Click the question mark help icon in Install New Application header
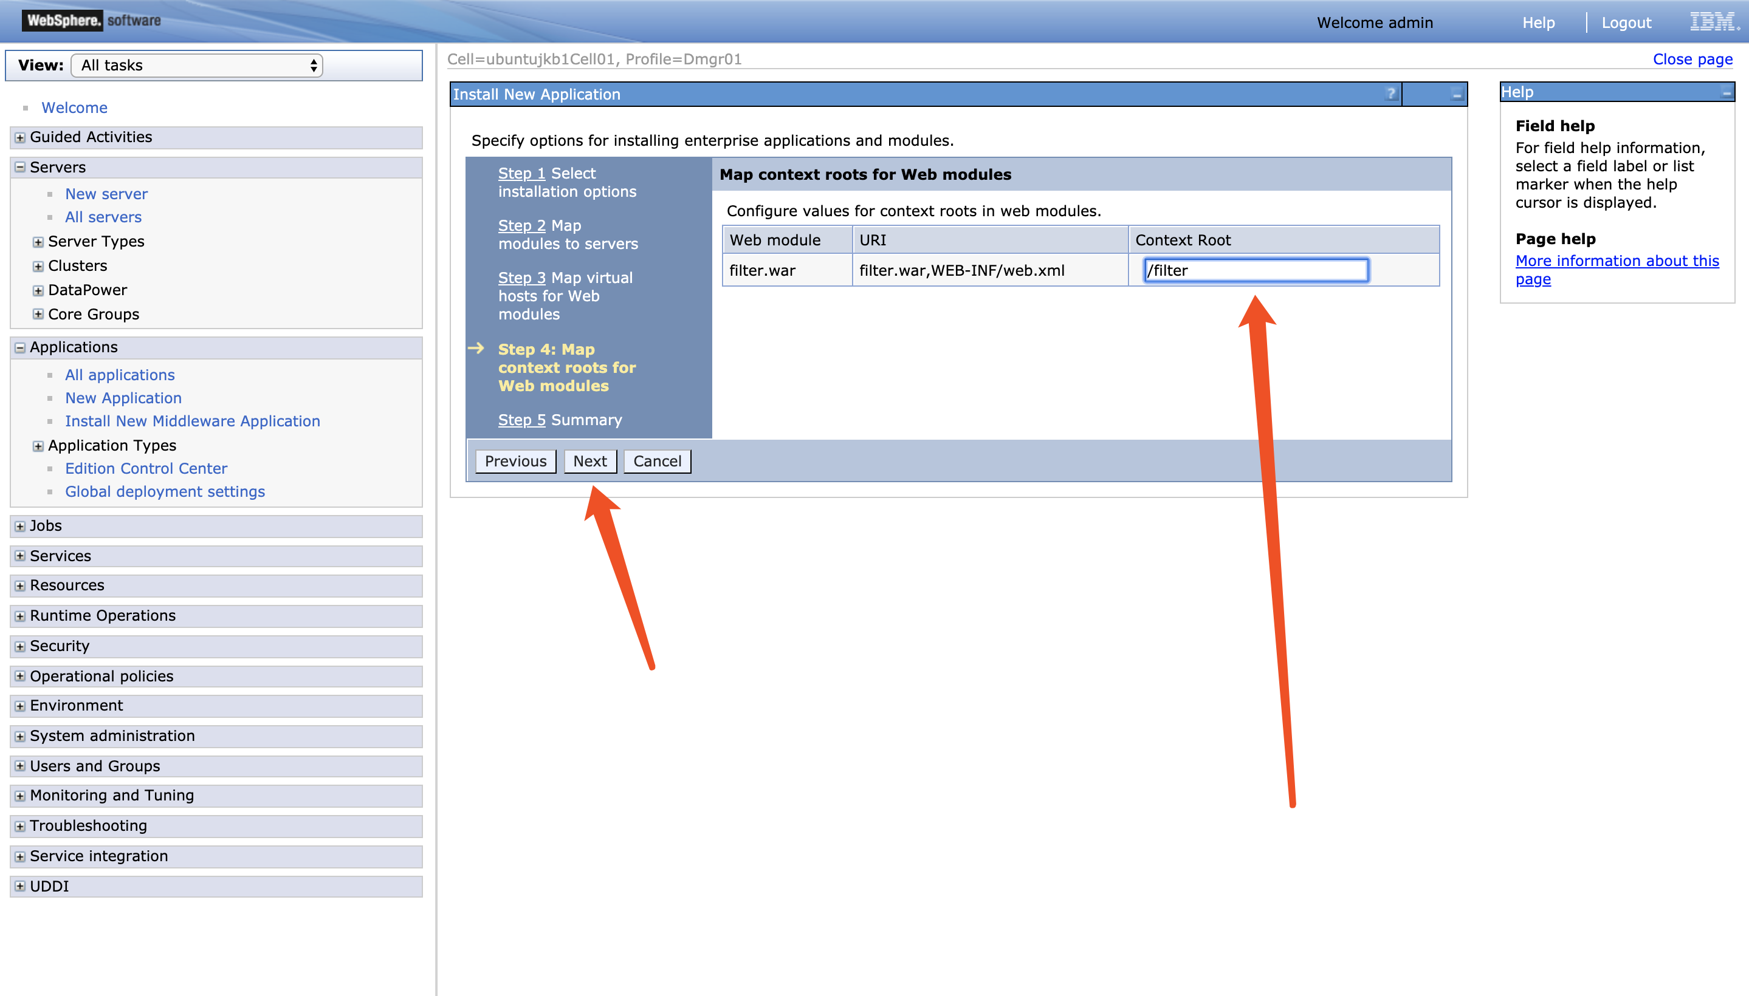This screenshot has height=996, width=1749. [x=1390, y=94]
